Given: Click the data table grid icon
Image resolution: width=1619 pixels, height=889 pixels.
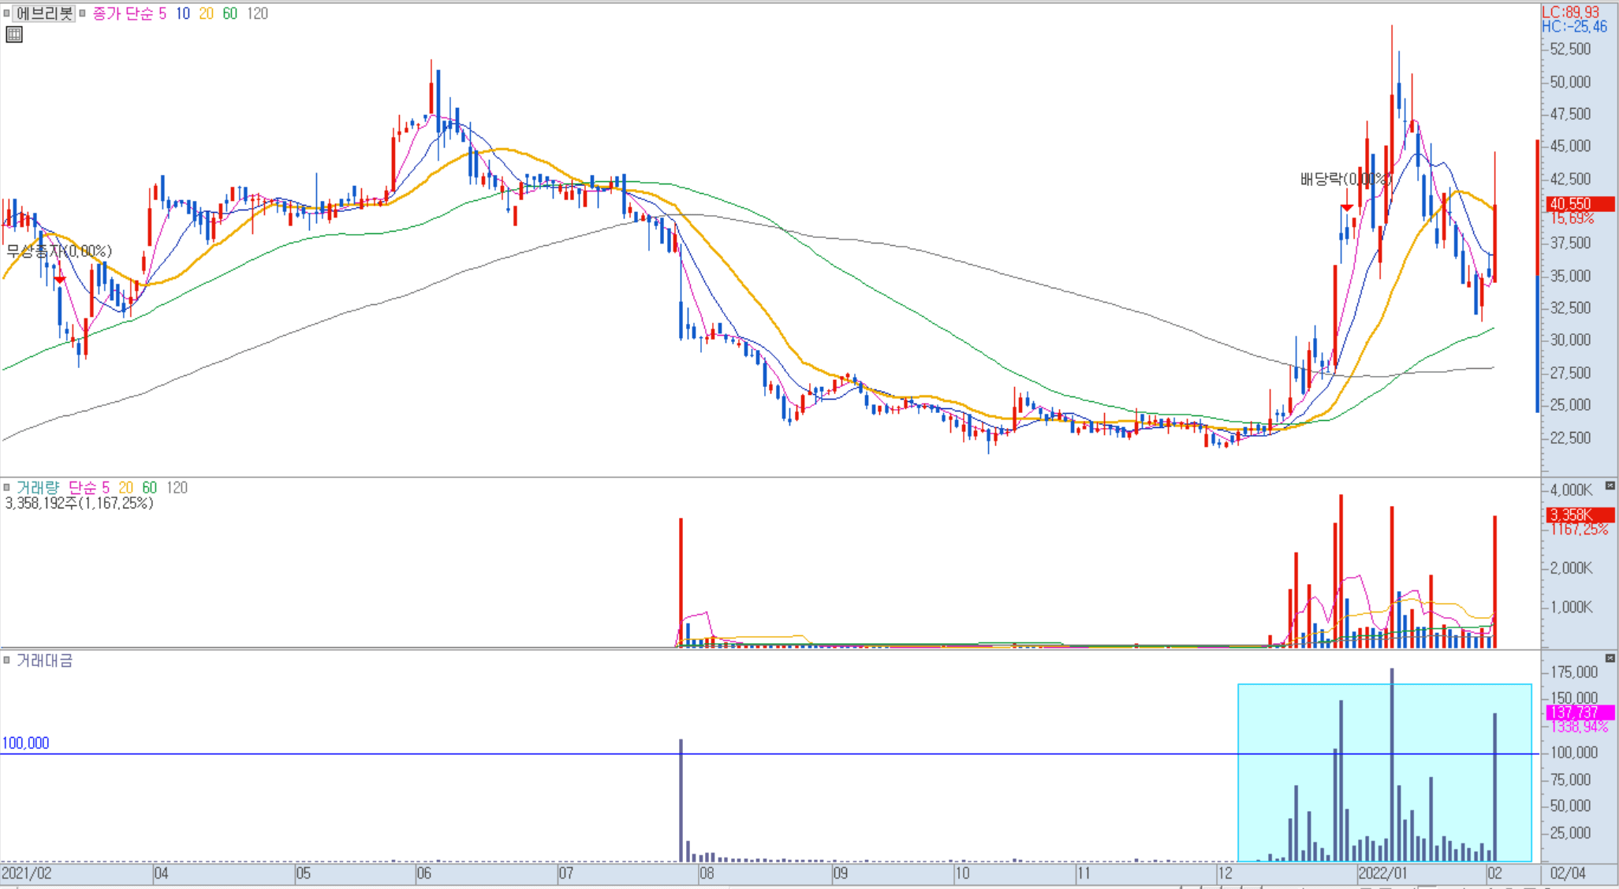Looking at the screenshot, I should 14,35.
